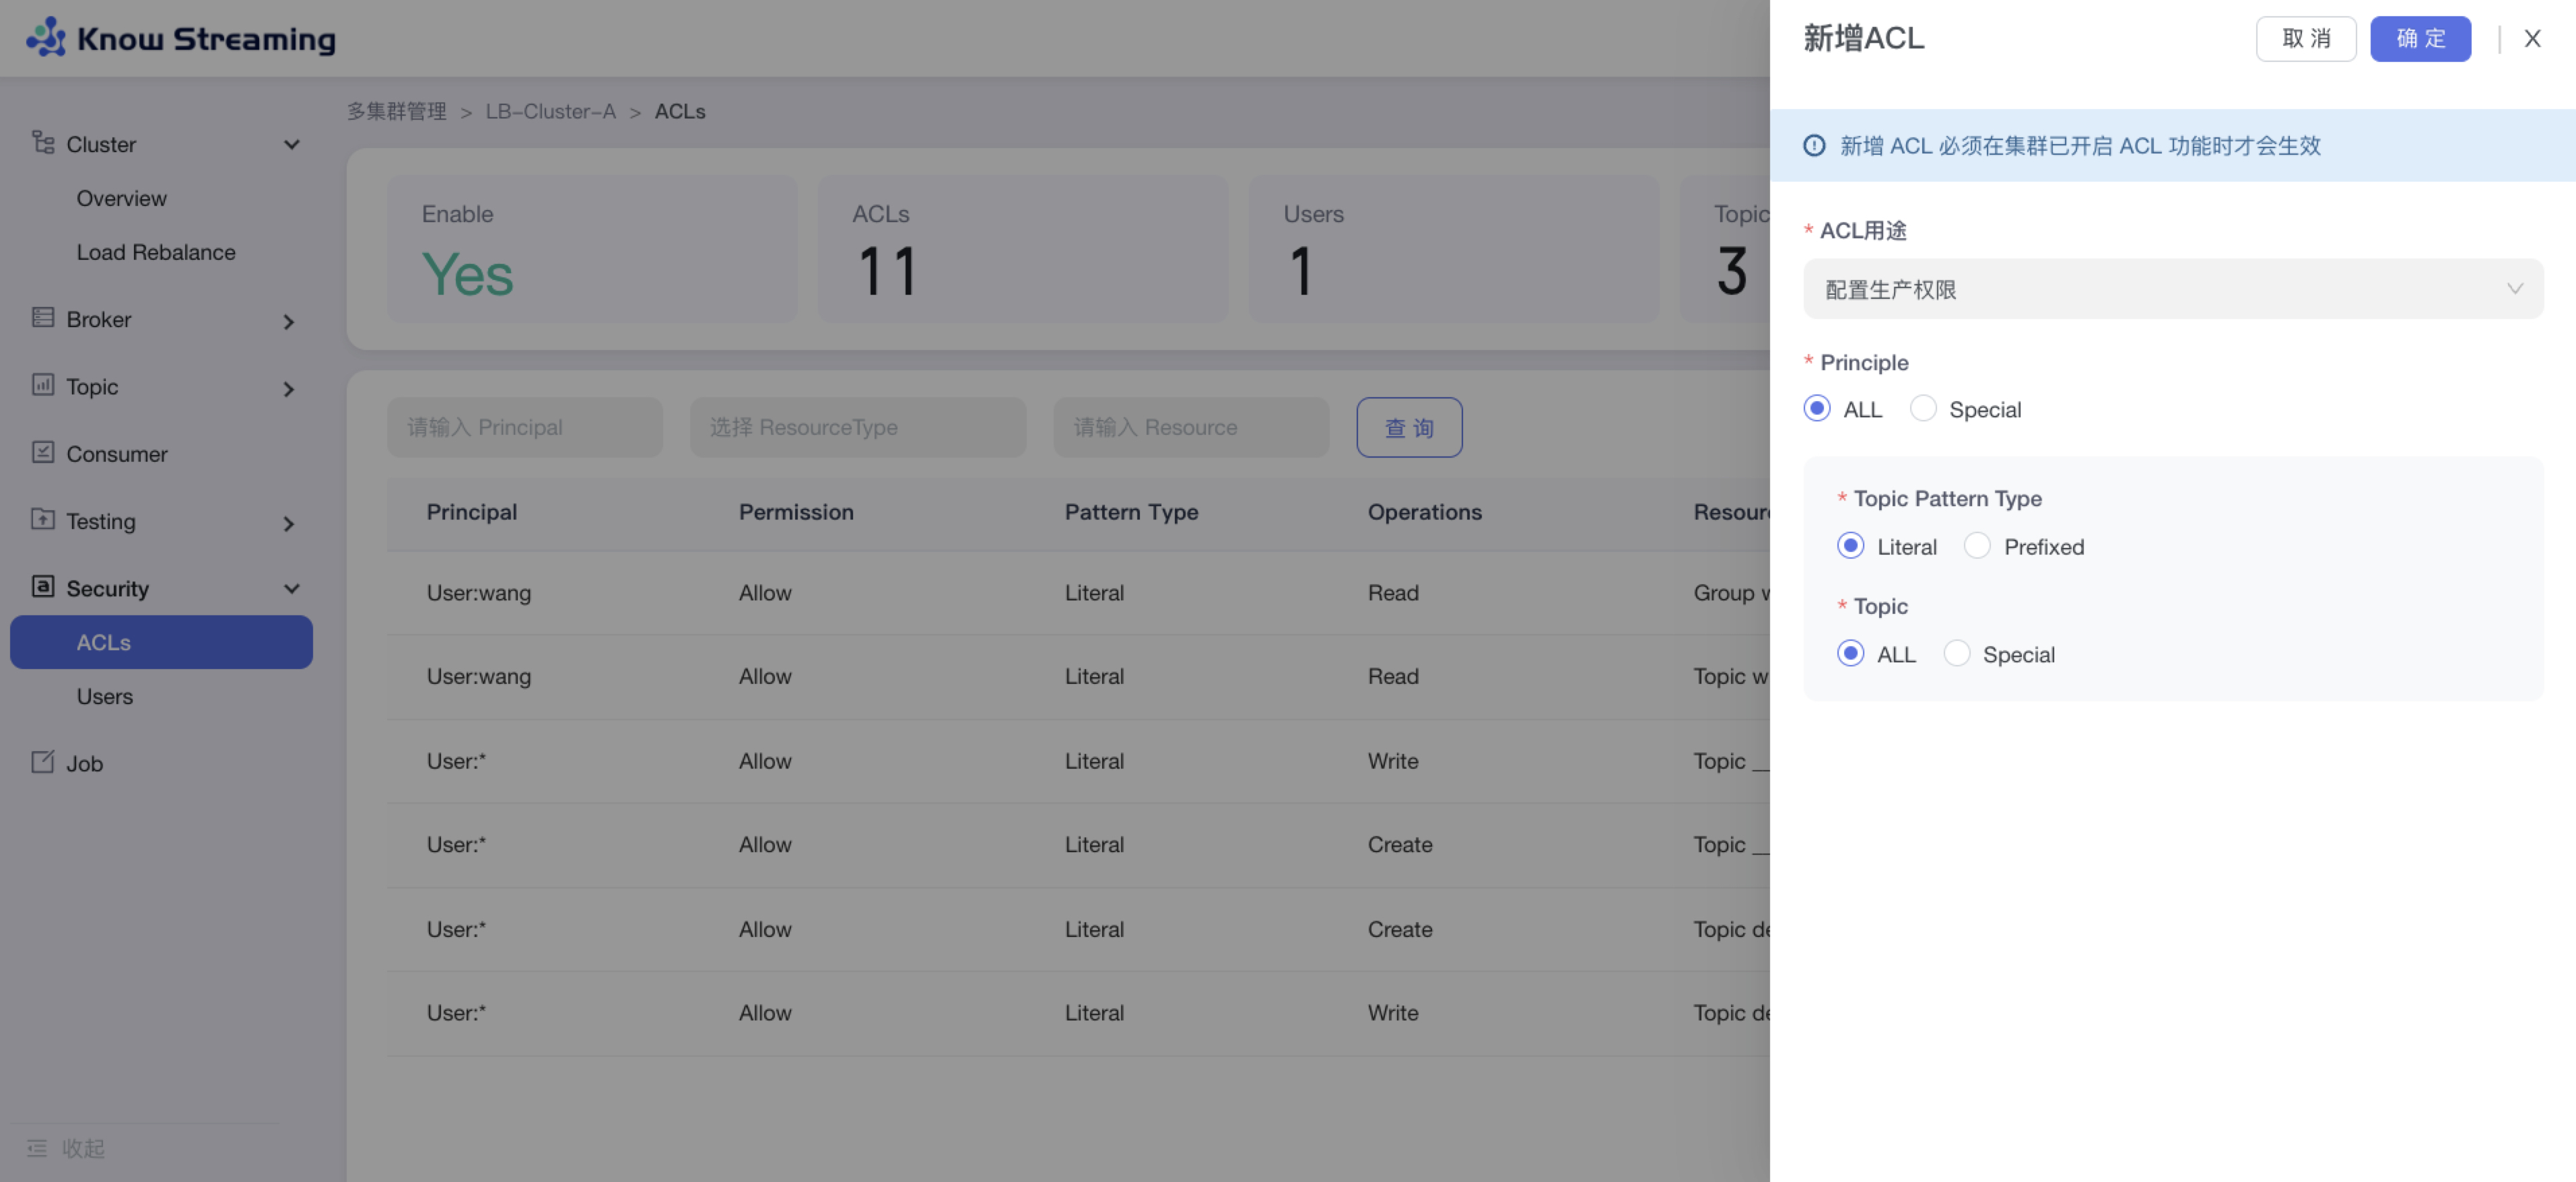
Task: Click the 收起 collapse sidebar icon
Action: pyautogui.click(x=37, y=1148)
